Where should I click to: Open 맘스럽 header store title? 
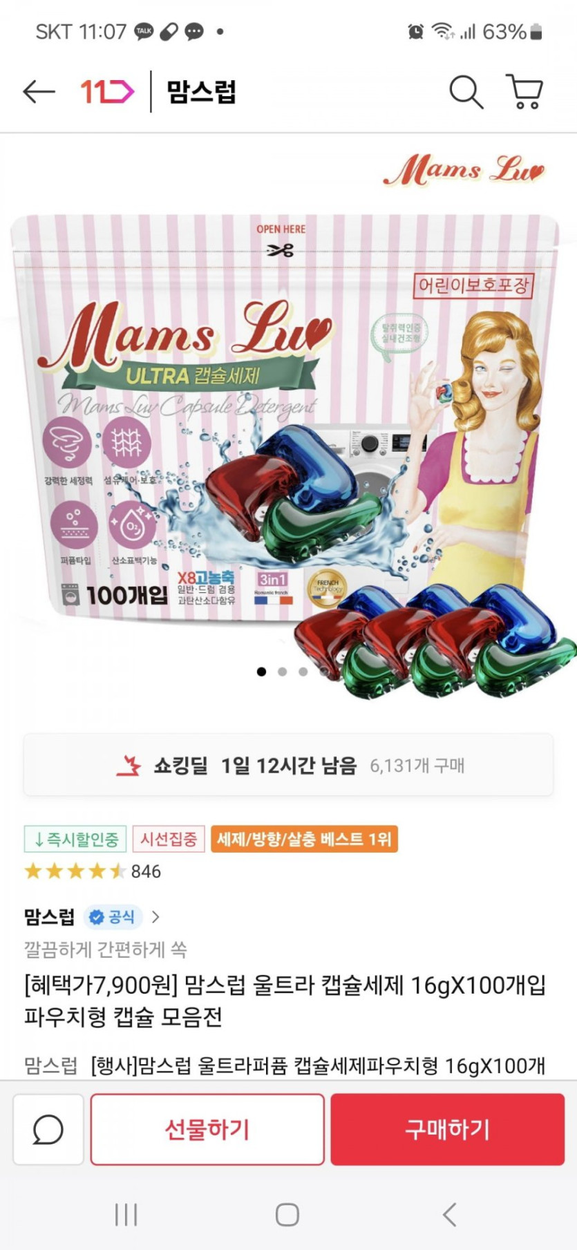pos(201,91)
